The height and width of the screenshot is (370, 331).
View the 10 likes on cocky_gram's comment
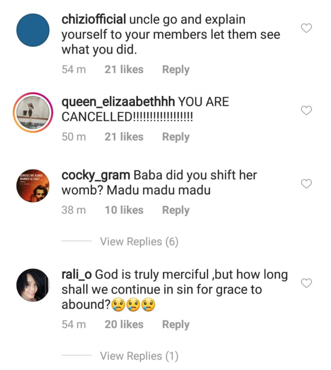click(124, 210)
